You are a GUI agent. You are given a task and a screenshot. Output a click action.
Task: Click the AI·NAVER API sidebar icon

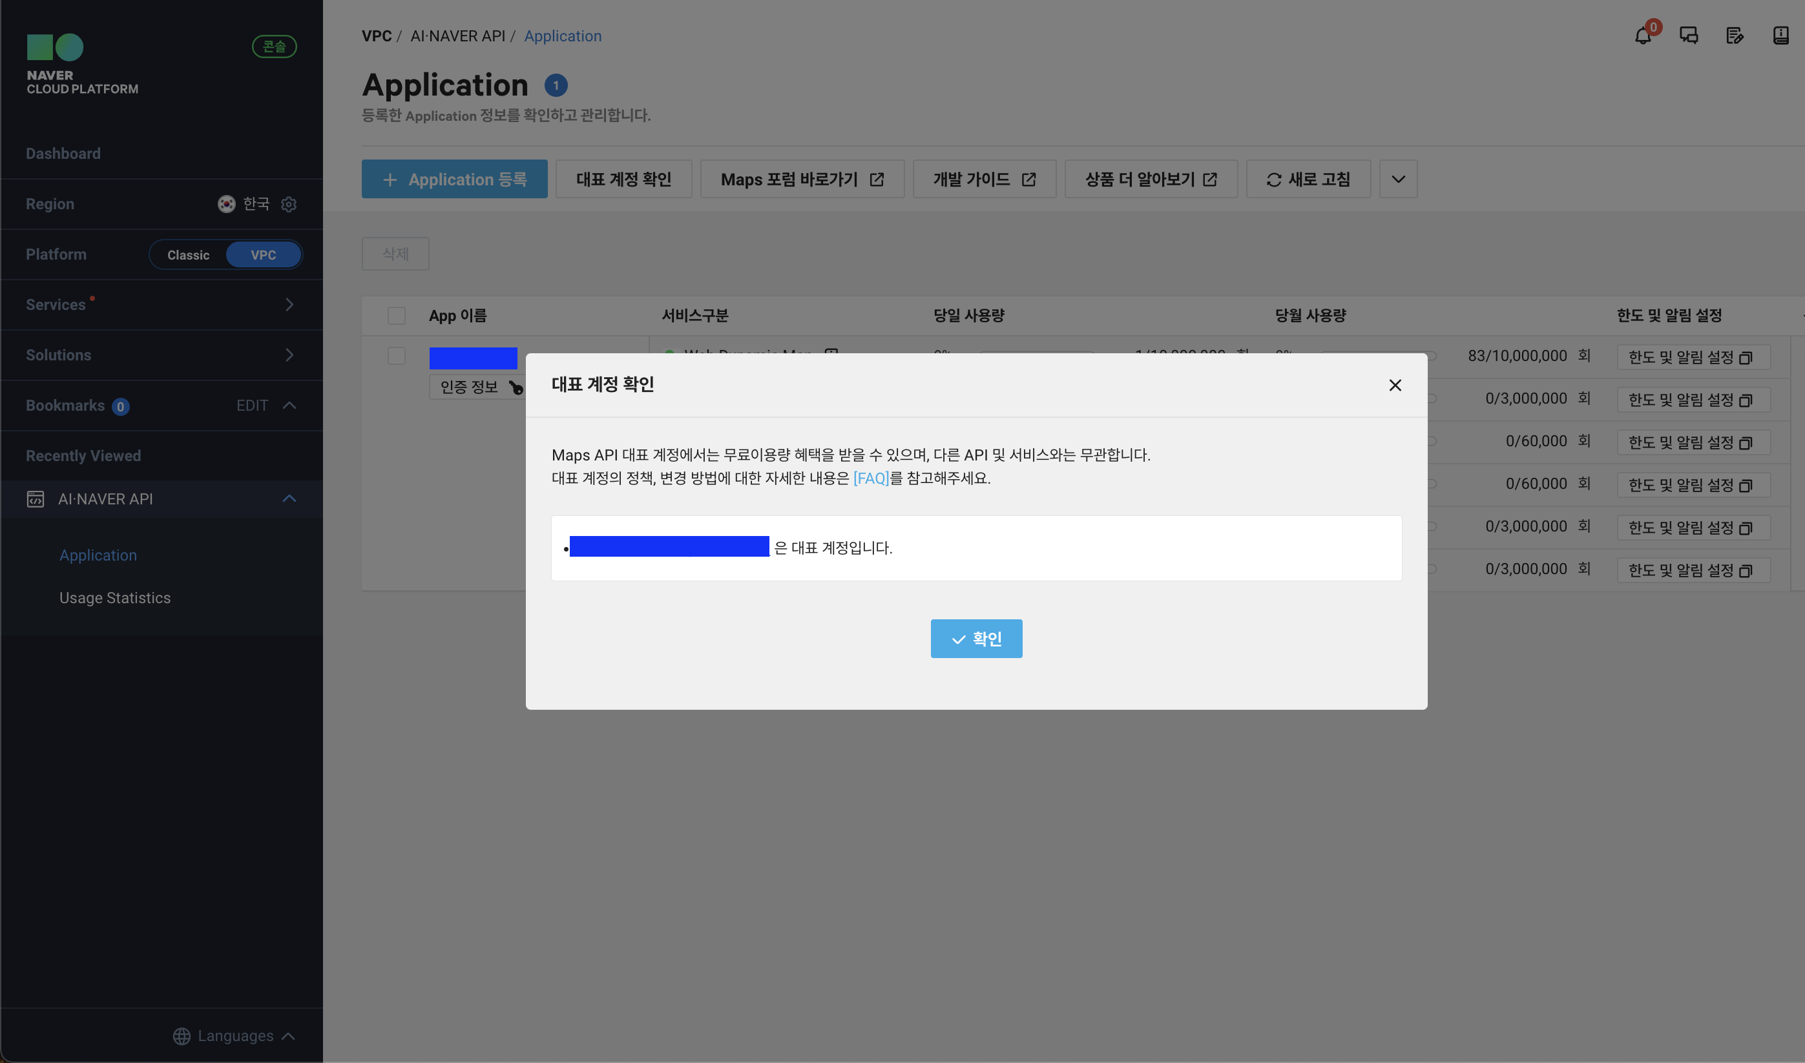(35, 499)
